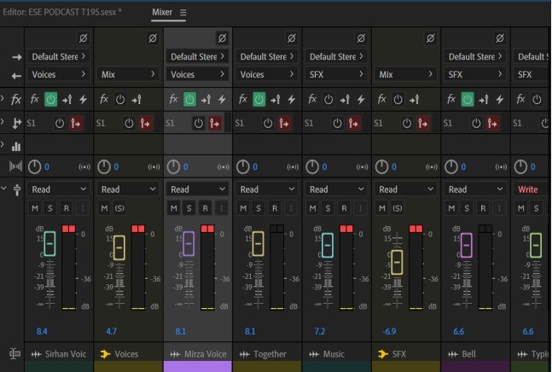Switch to the Mixer tab
This screenshot has height=372, width=552.
[161, 14]
